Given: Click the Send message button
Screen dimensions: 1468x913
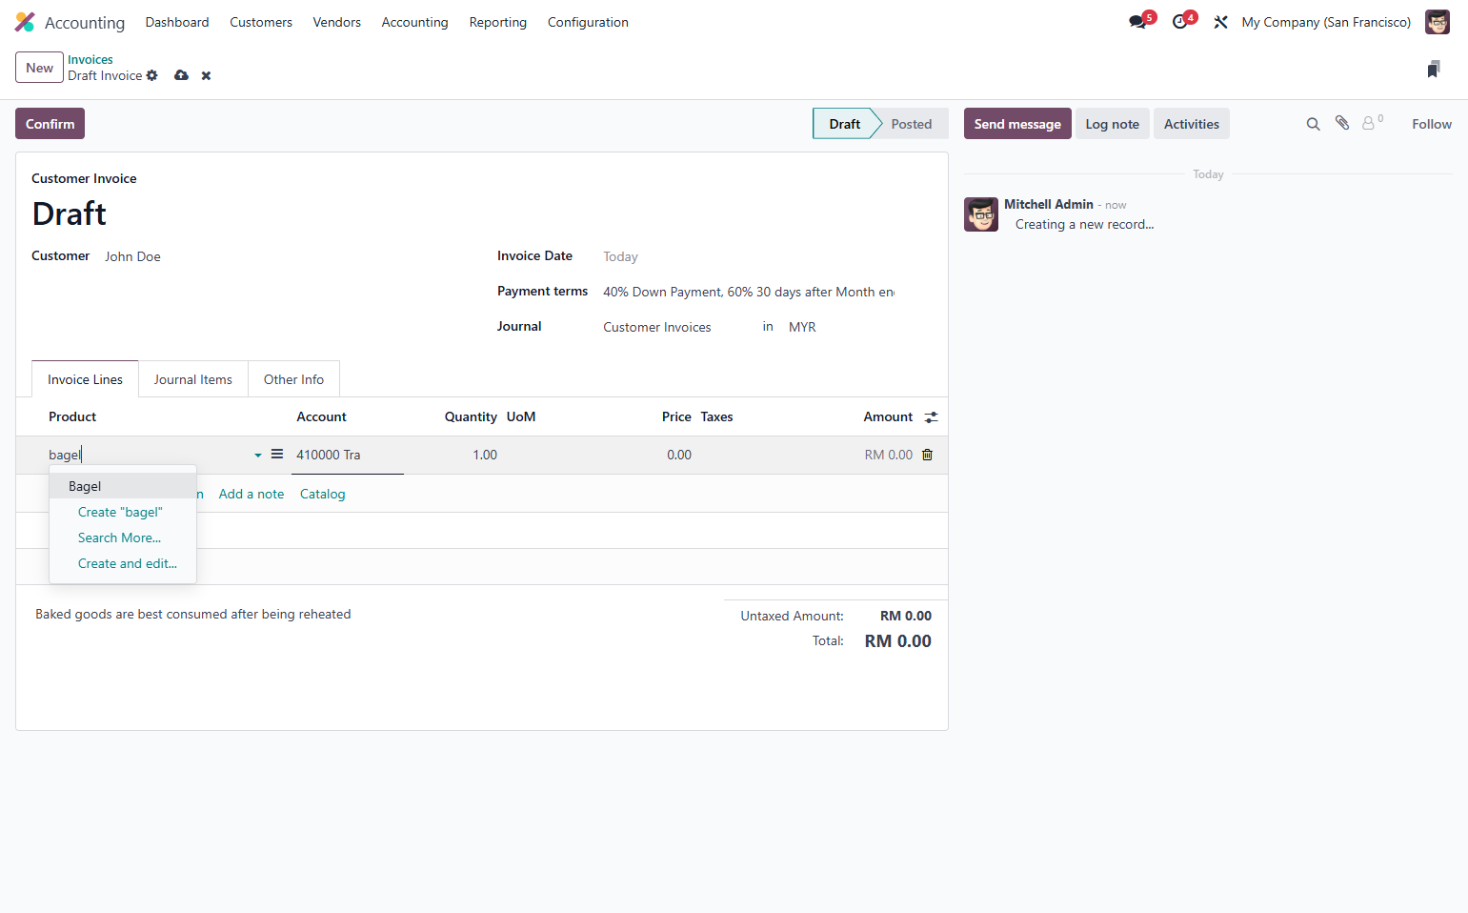Looking at the screenshot, I should (x=1017, y=124).
